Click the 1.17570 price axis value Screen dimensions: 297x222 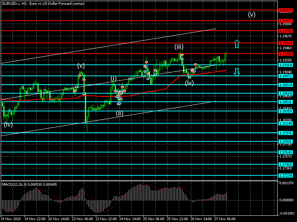[285, 156]
